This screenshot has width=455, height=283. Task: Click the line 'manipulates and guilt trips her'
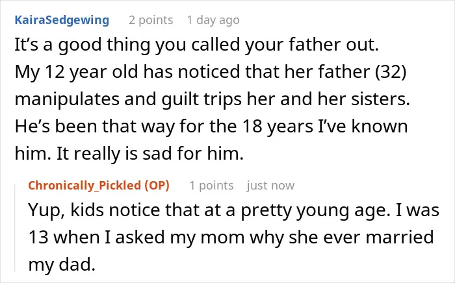point(212,99)
